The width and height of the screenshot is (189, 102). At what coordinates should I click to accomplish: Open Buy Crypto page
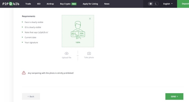[x=65, y=4]
